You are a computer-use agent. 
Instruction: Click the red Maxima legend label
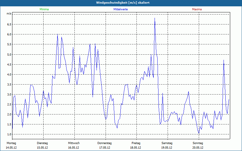point(197,9)
